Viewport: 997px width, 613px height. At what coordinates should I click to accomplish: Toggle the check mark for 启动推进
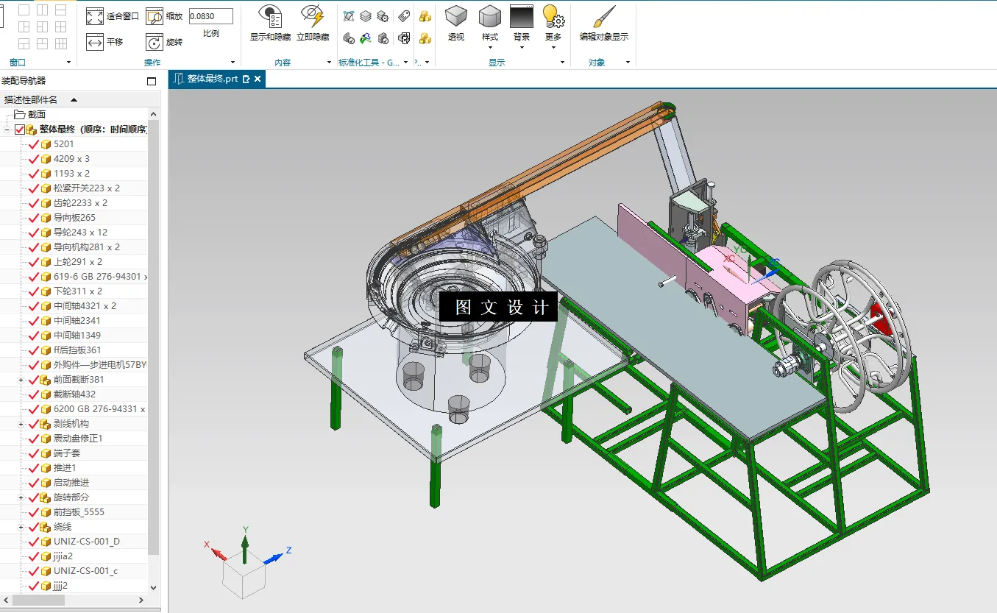pos(33,483)
